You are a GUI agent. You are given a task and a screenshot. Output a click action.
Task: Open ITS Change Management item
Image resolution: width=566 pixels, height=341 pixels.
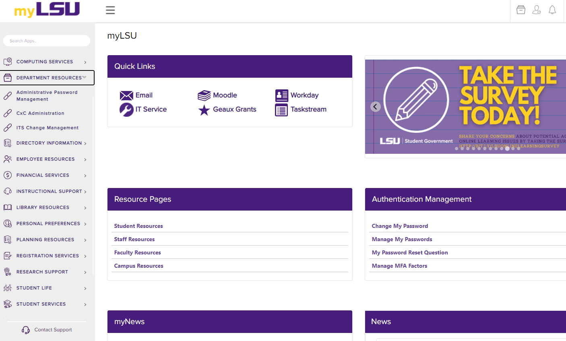[x=47, y=128]
